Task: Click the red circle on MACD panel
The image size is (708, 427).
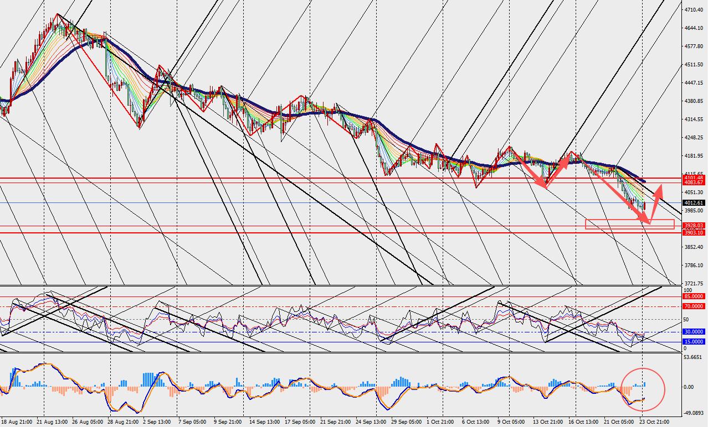Action: 643,389
